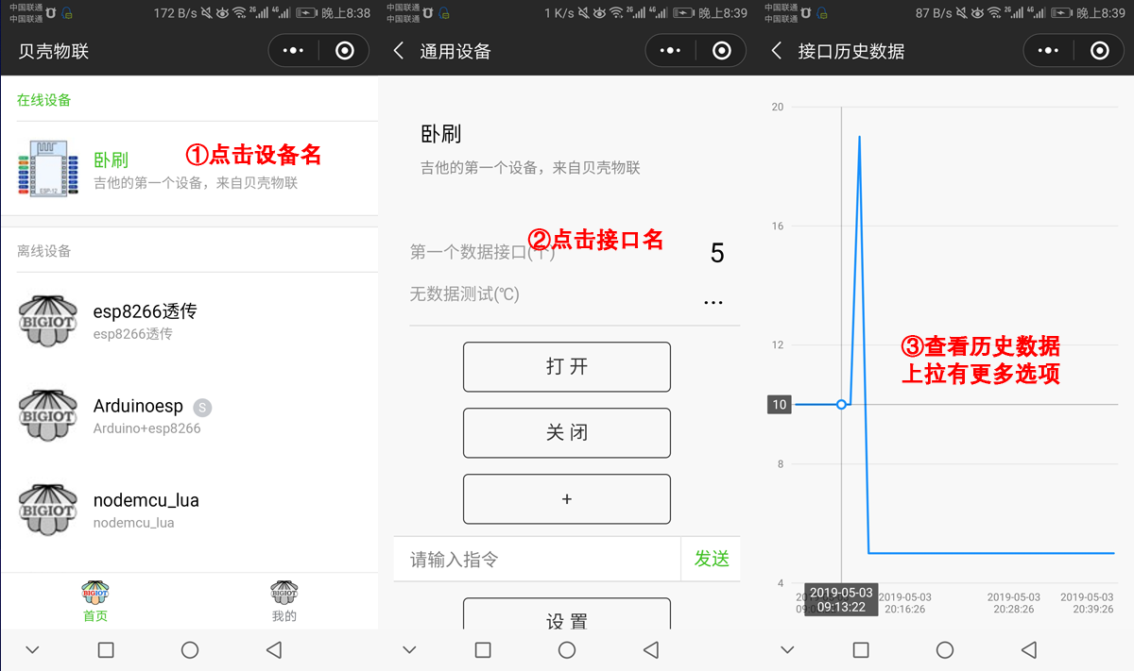This screenshot has height=671, width=1134.
Task: Open menu dots on 通用设备 screen
Action: pyautogui.click(x=670, y=51)
